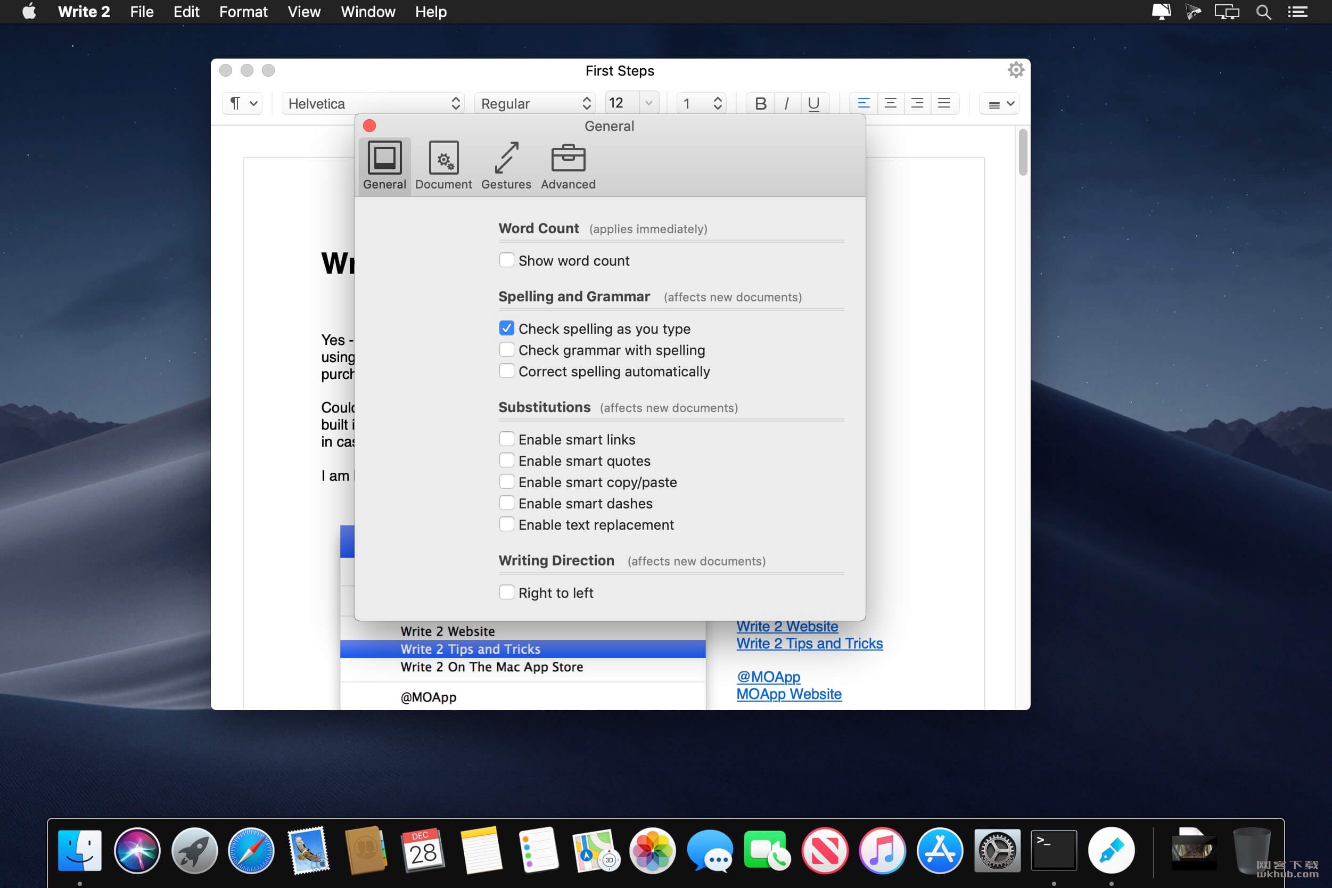Enable smart copy/paste checkbox
Image resolution: width=1332 pixels, height=888 pixels.
[506, 481]
